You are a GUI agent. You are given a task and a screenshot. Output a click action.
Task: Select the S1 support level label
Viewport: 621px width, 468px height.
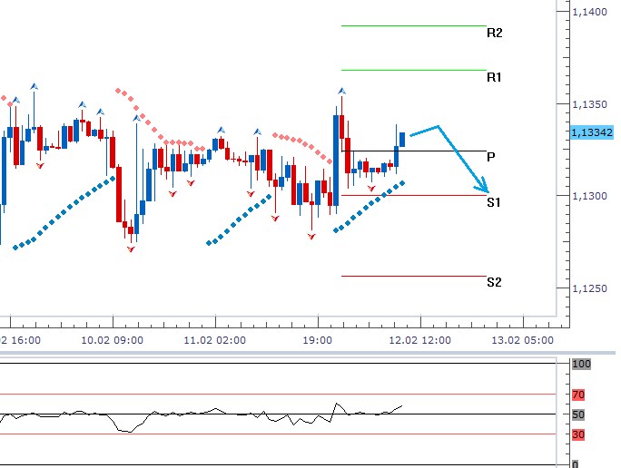tap(493, 202)
